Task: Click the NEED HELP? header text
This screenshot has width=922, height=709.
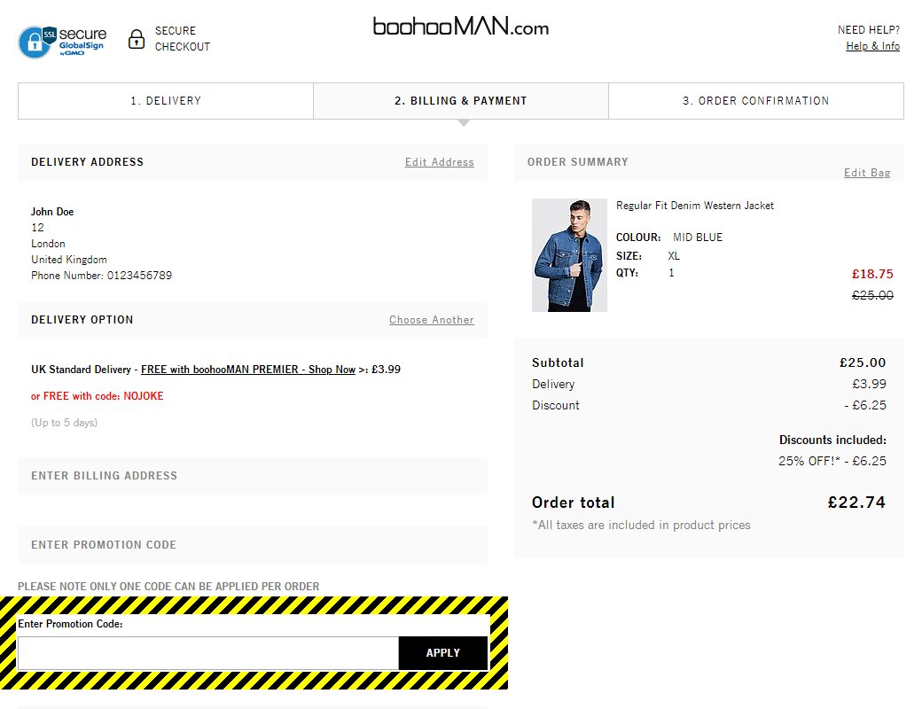Action: pyautogui.click(x=869, y=29)
